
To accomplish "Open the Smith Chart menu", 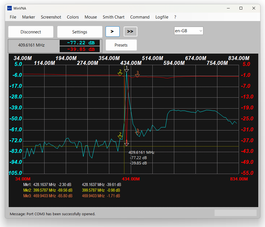I will (113, 17).
